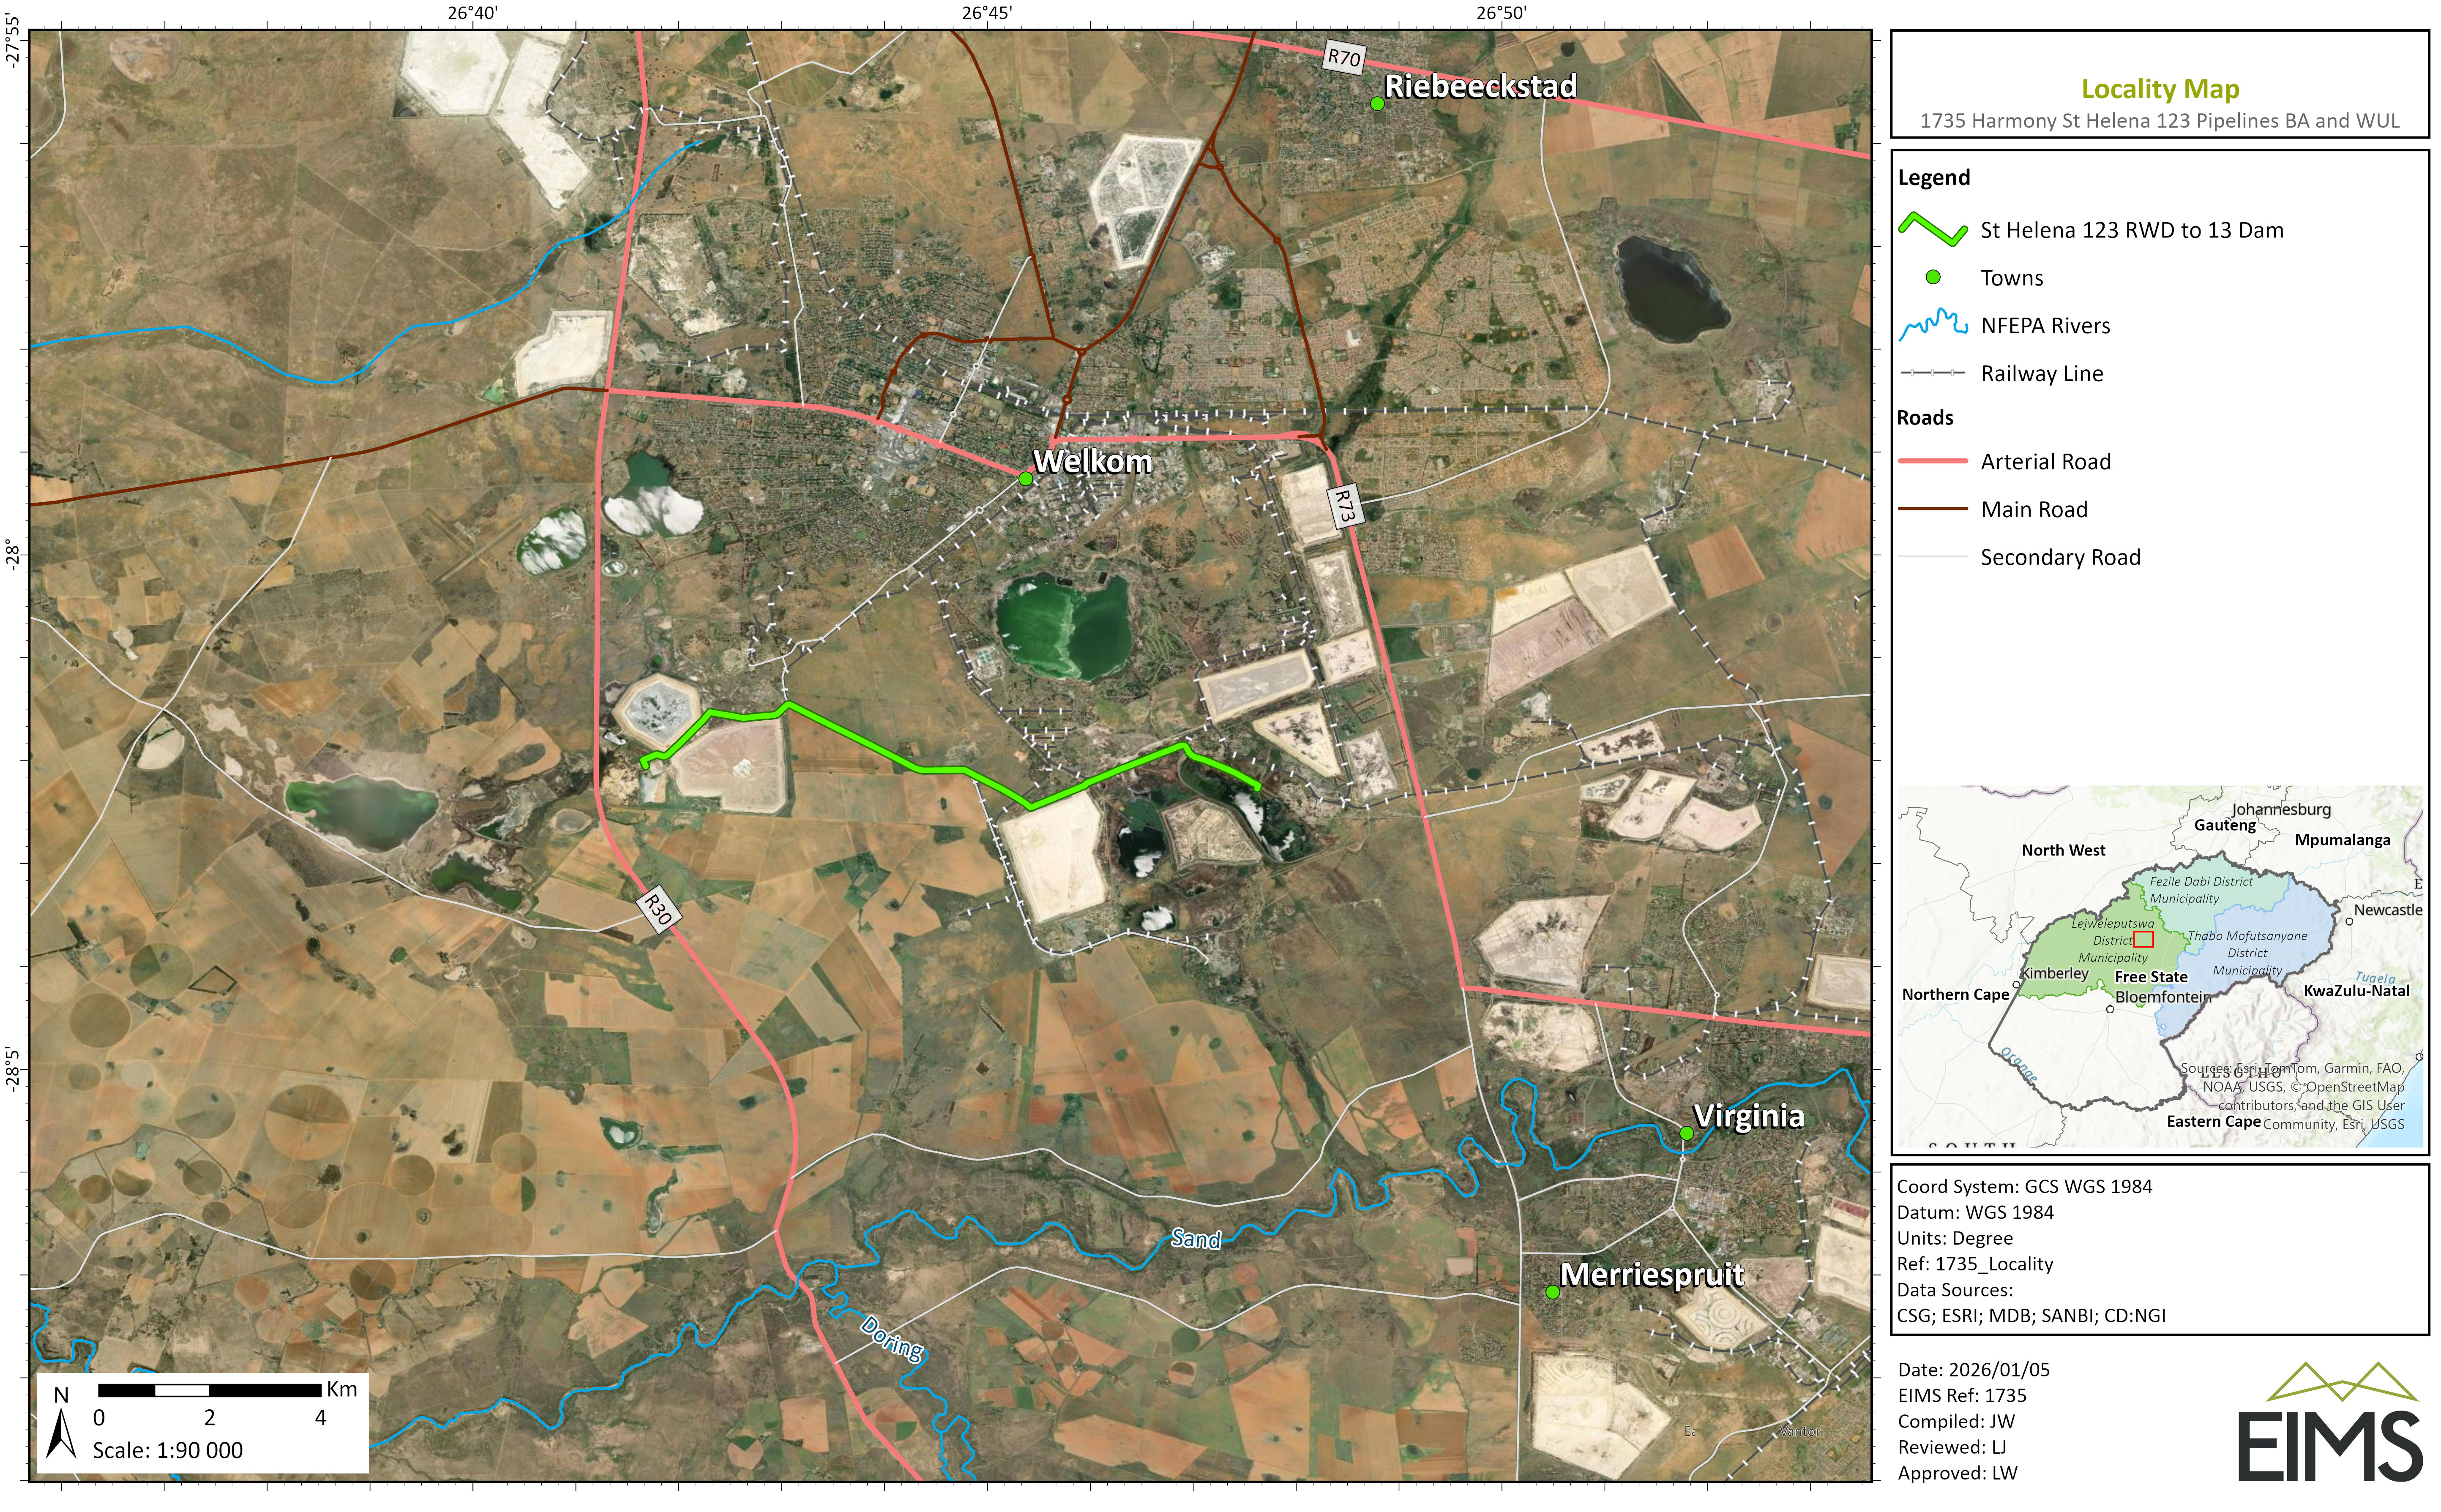Click the green pipeline legend symbol

tap(1933, 230)
